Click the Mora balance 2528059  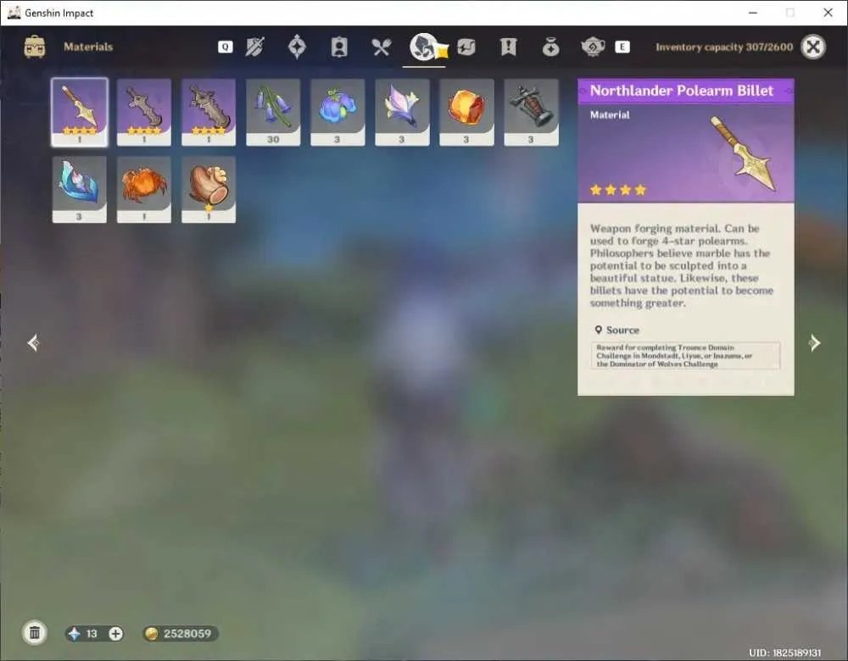187,633
